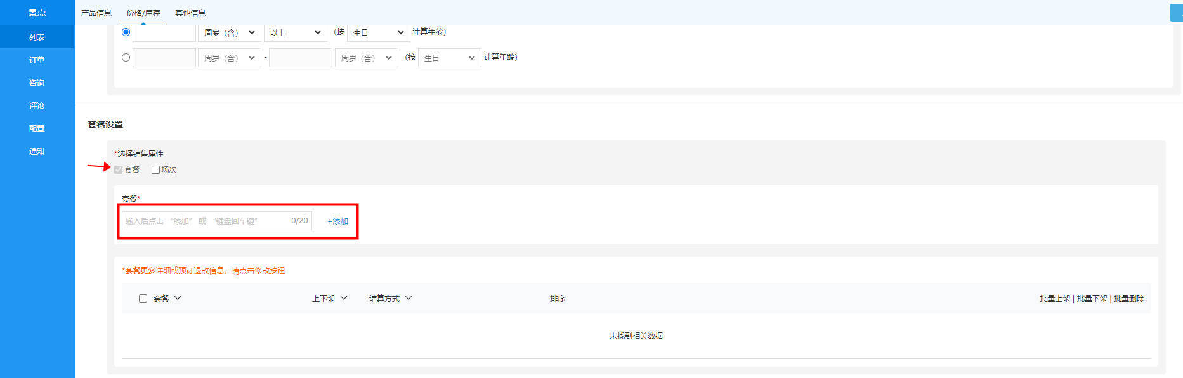Open 订单 in the sidebar

(x=37, y=60)
